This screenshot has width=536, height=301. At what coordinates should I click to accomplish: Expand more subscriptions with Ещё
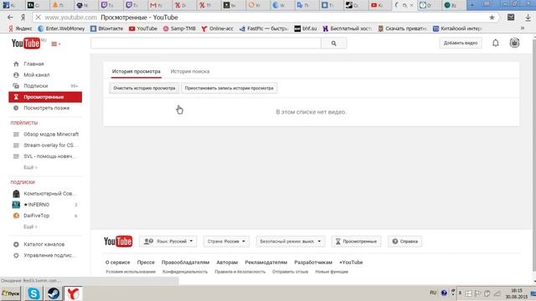pos(30,227)
